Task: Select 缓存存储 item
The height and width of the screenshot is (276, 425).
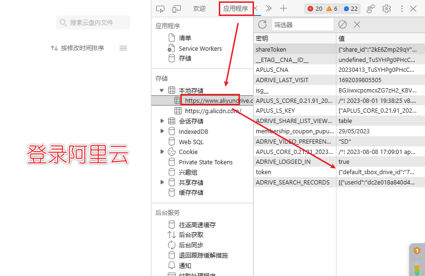Action: click(191, 193)
